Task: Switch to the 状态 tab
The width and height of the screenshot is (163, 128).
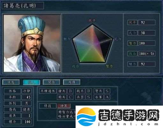Action: [x=11, y=82]
